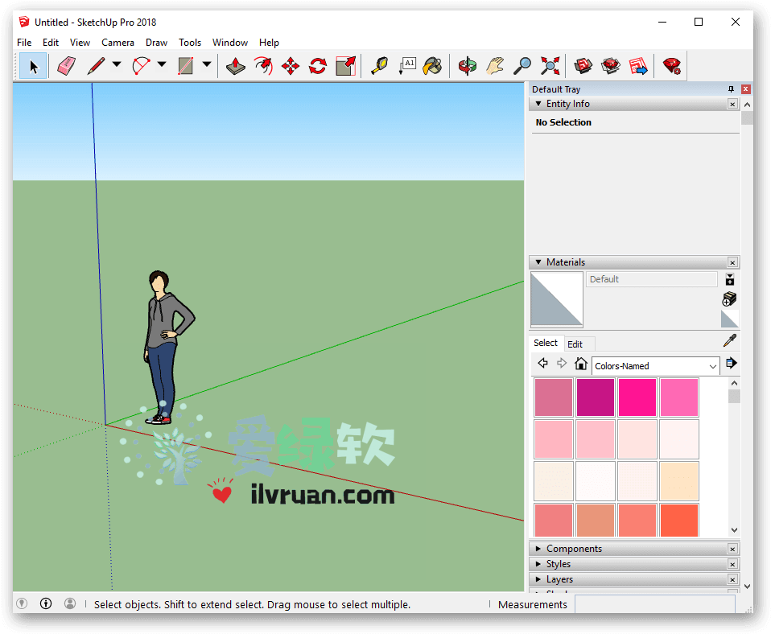Select the Move tool
This screenshot has height=634, width=771.
[291, 66]
